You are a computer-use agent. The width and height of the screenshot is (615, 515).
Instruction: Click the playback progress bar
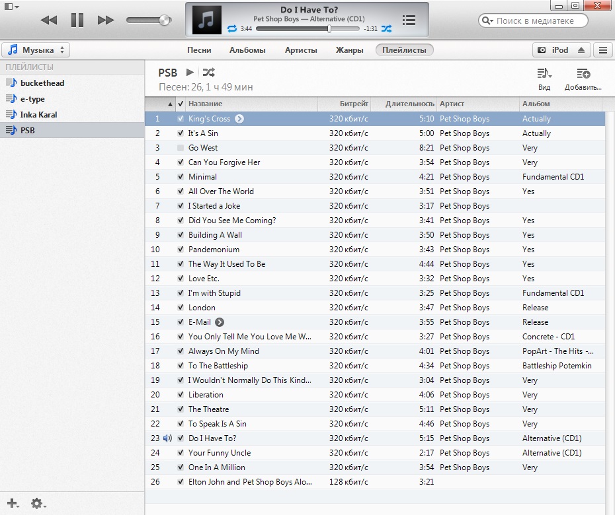click(x=307, y=28)
